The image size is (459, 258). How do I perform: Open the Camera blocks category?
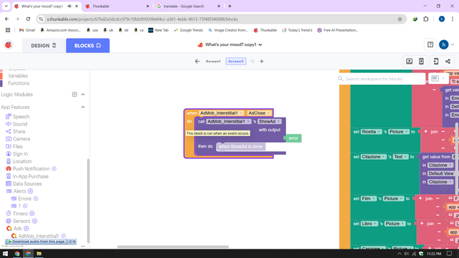(x=18, y=139)
